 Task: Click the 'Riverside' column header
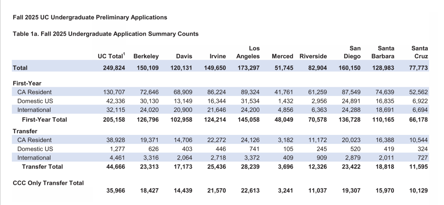click(313, 56)
